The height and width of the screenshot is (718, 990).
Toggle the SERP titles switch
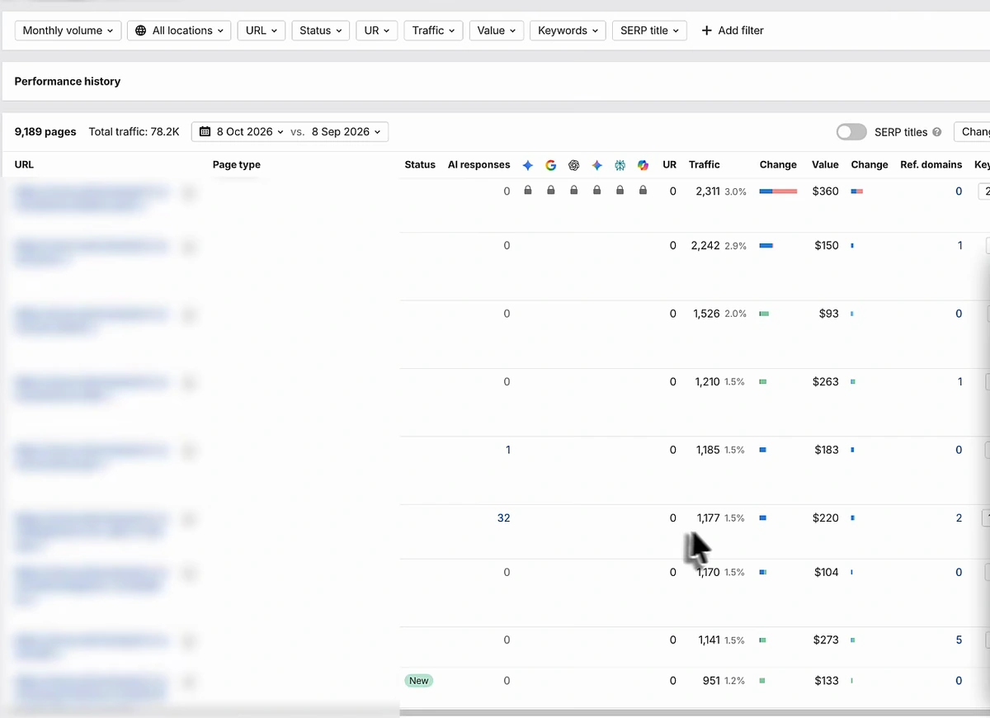click(x=851, y=132)
